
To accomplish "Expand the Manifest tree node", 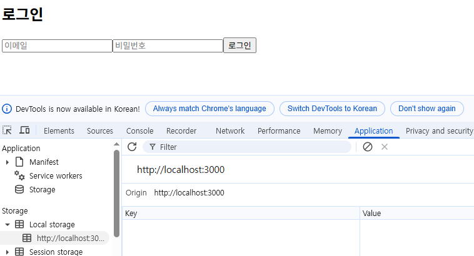I will click(8, 162).
